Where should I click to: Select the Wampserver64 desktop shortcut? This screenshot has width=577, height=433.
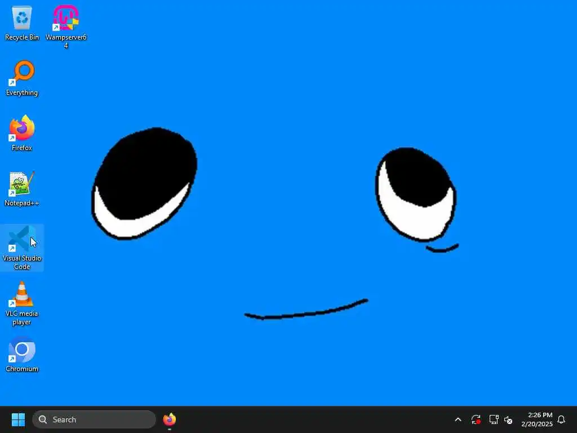click(66, 26)
